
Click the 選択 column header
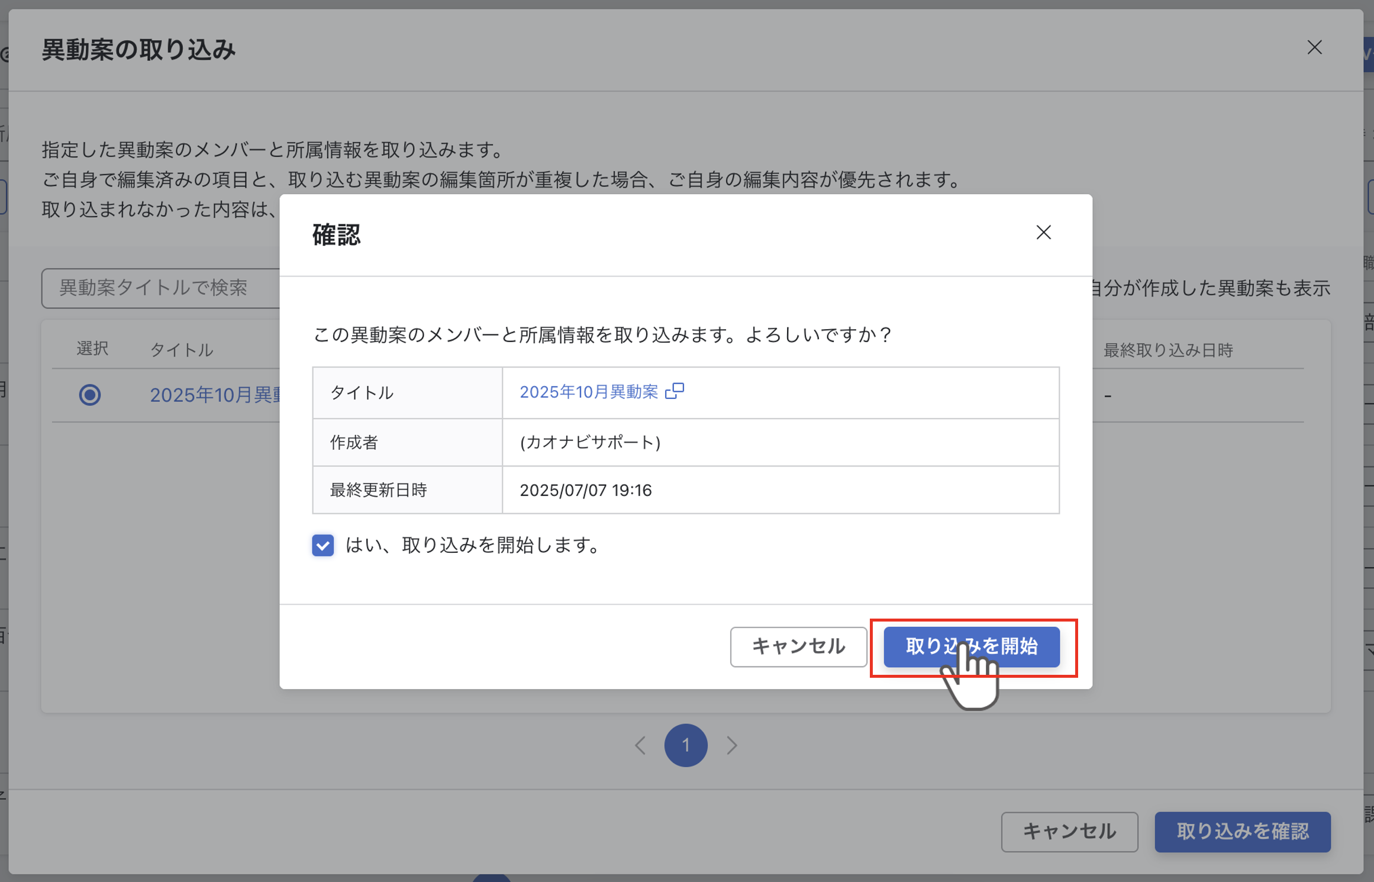point(92,349)
